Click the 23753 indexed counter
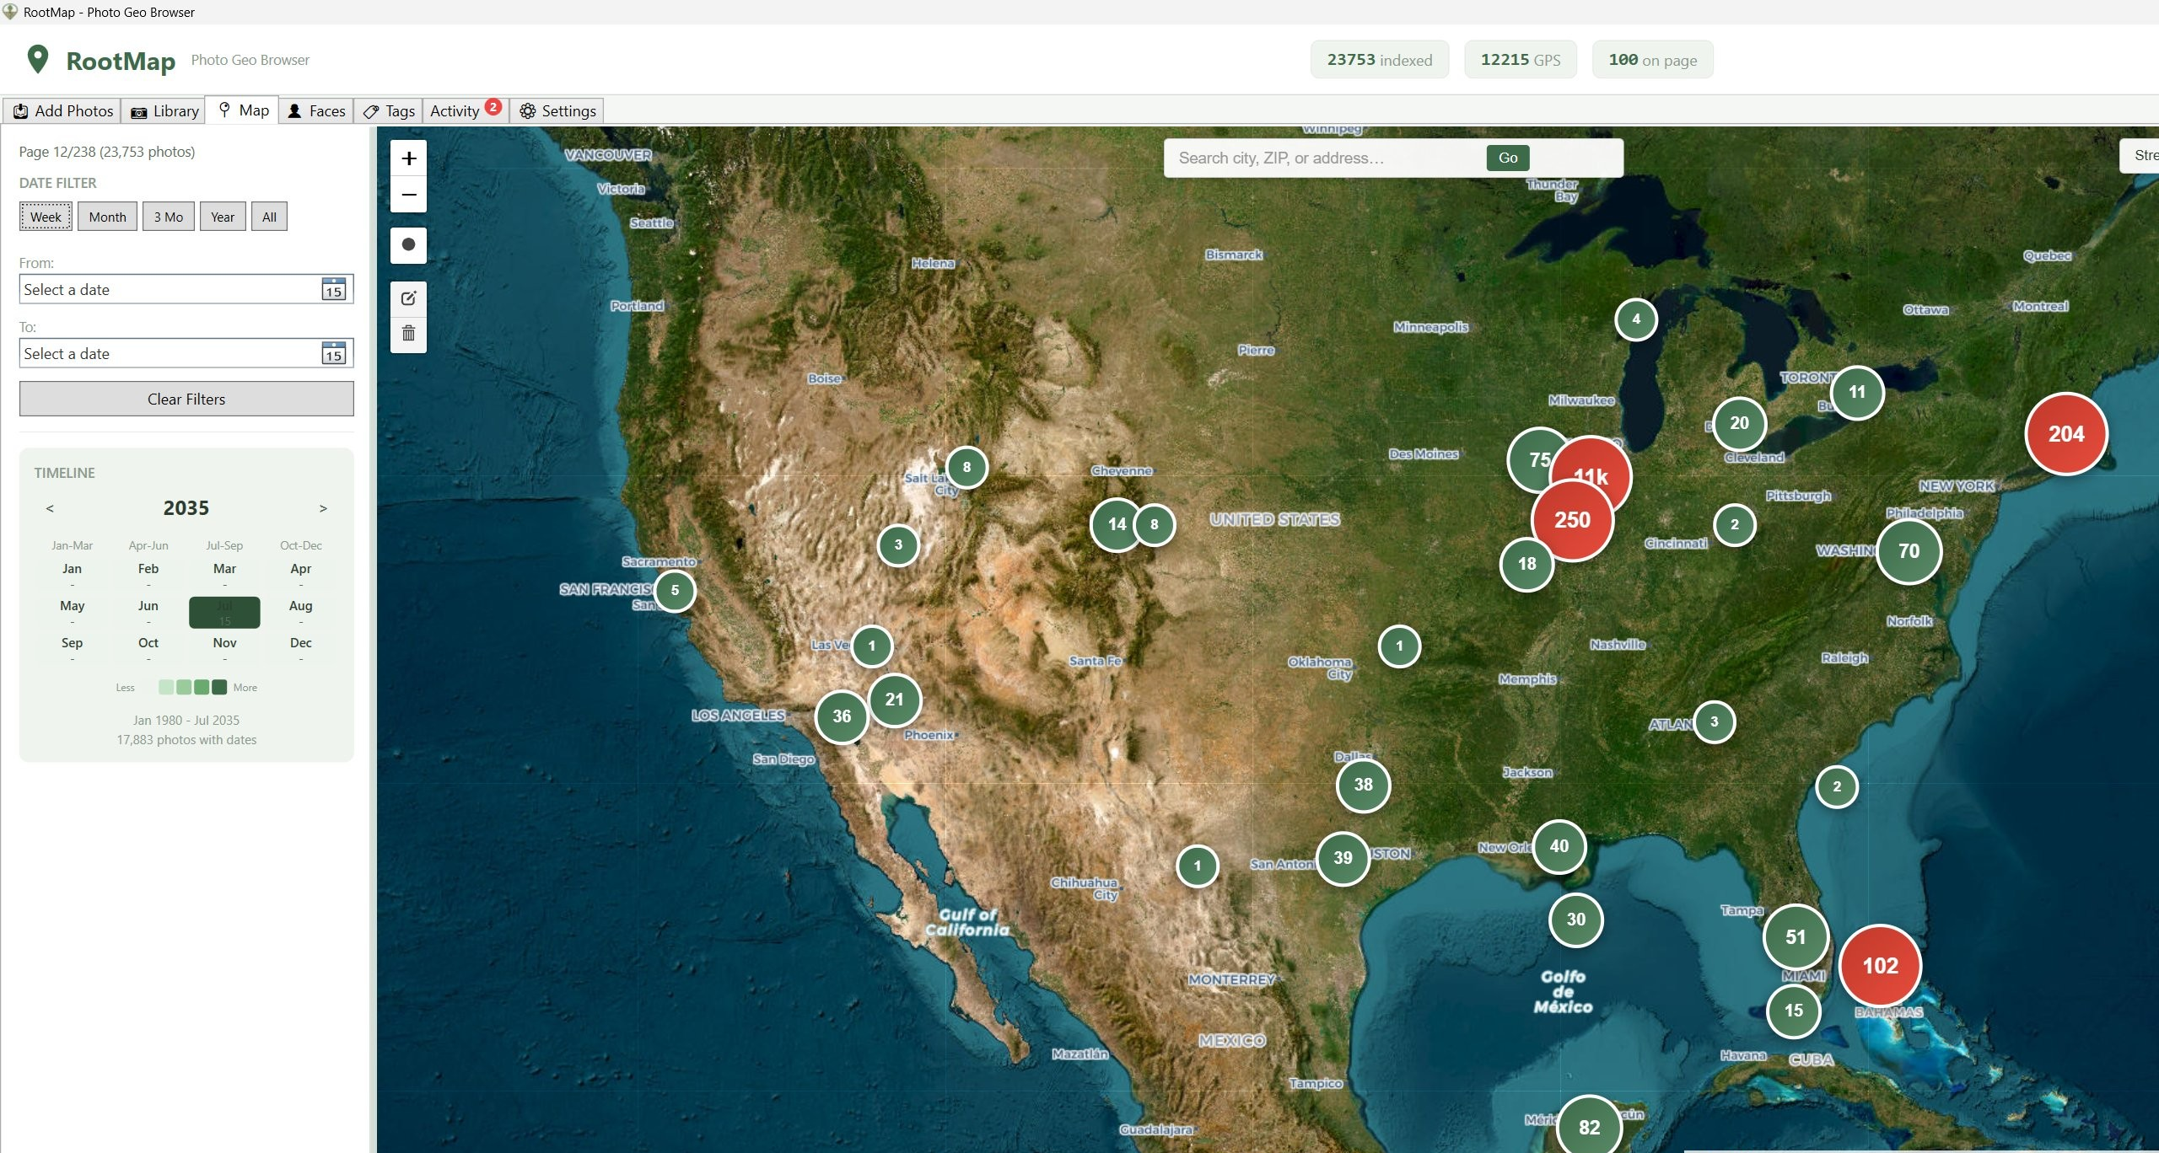Viewport: 2159px width, 1153px height. pos(1380,60)
